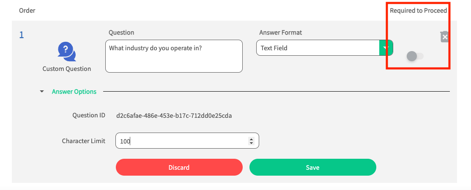
Task: Click the green dropdown arrow for Answer Format
Action: click(386, 48)
